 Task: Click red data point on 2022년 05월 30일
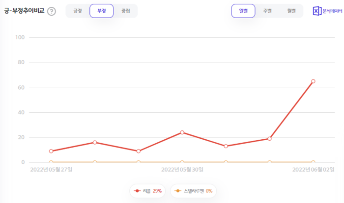click(182, 132)
